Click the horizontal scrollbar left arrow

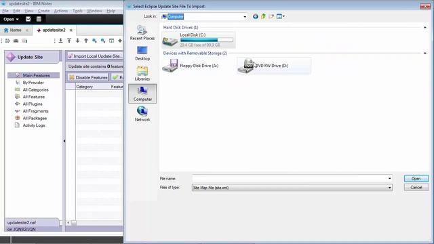pos(68,223)
